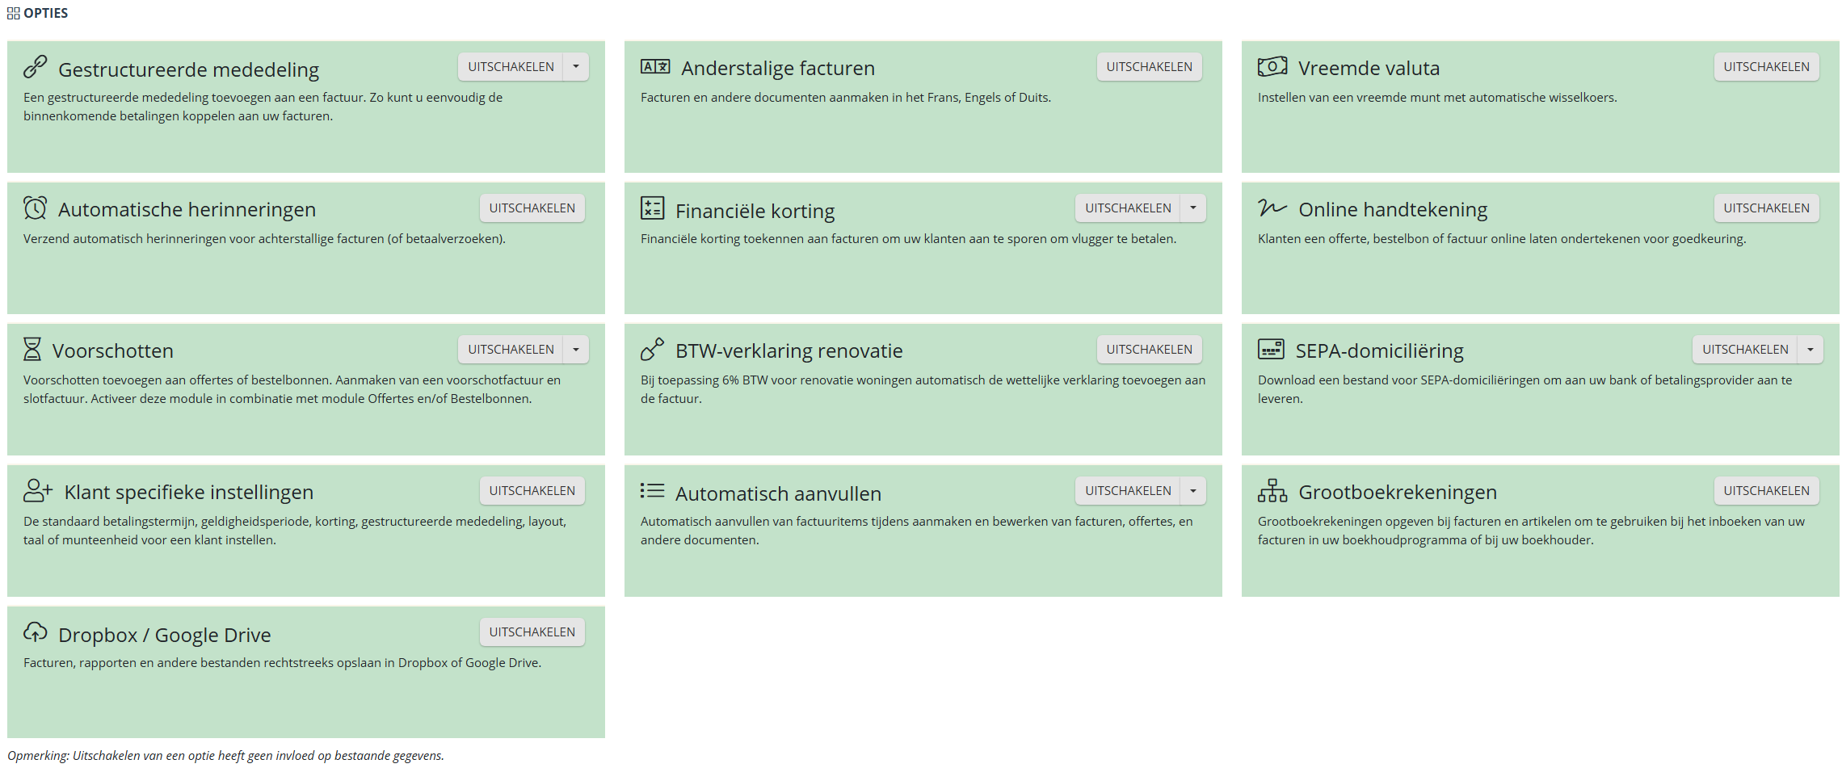1842x768 pixels.
Task: Open the dropdown arrow next to Gestructureerde mededeling Uitschakelen
Action: 576,67
